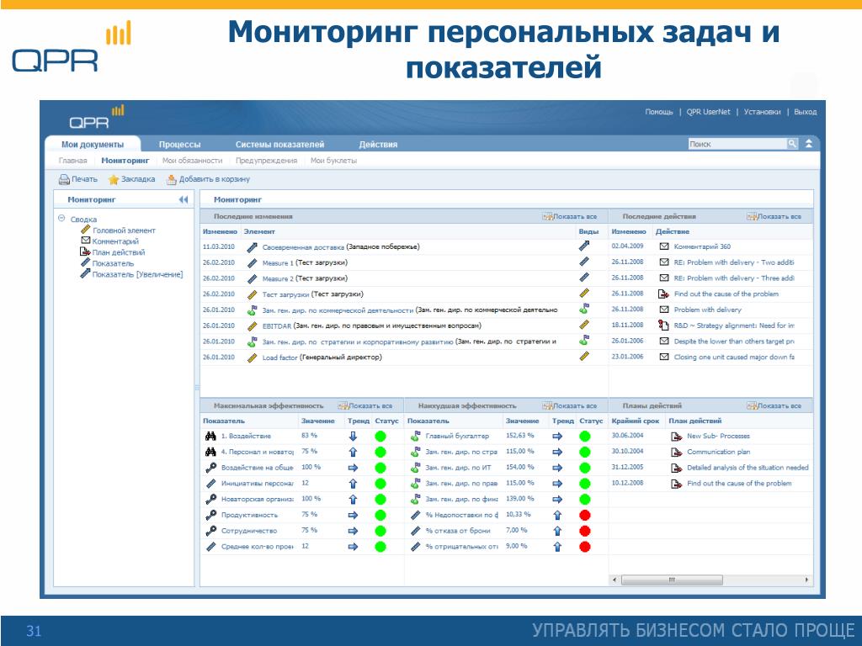Collapse the Мониторинг side panel arrows

pyautogui.click(x=183, y=200)
